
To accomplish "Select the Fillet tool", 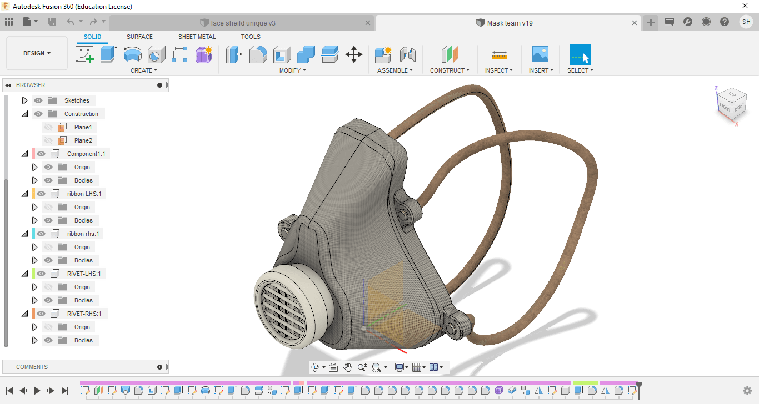I will [x=258, y=54].
